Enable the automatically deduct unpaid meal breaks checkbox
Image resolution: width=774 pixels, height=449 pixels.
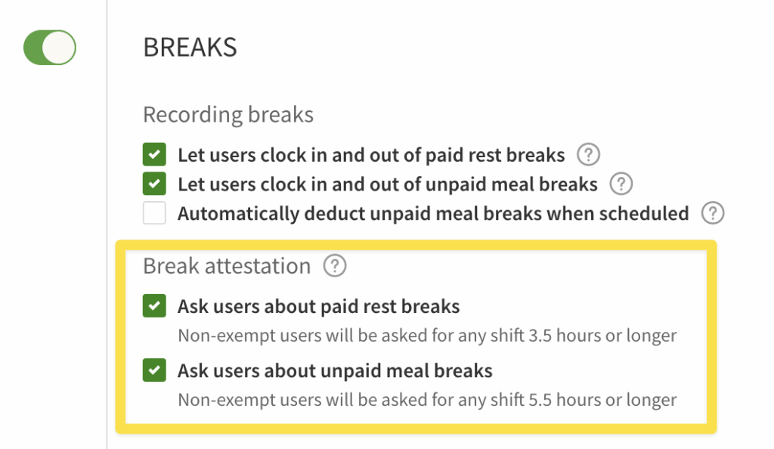click(154, 214)
